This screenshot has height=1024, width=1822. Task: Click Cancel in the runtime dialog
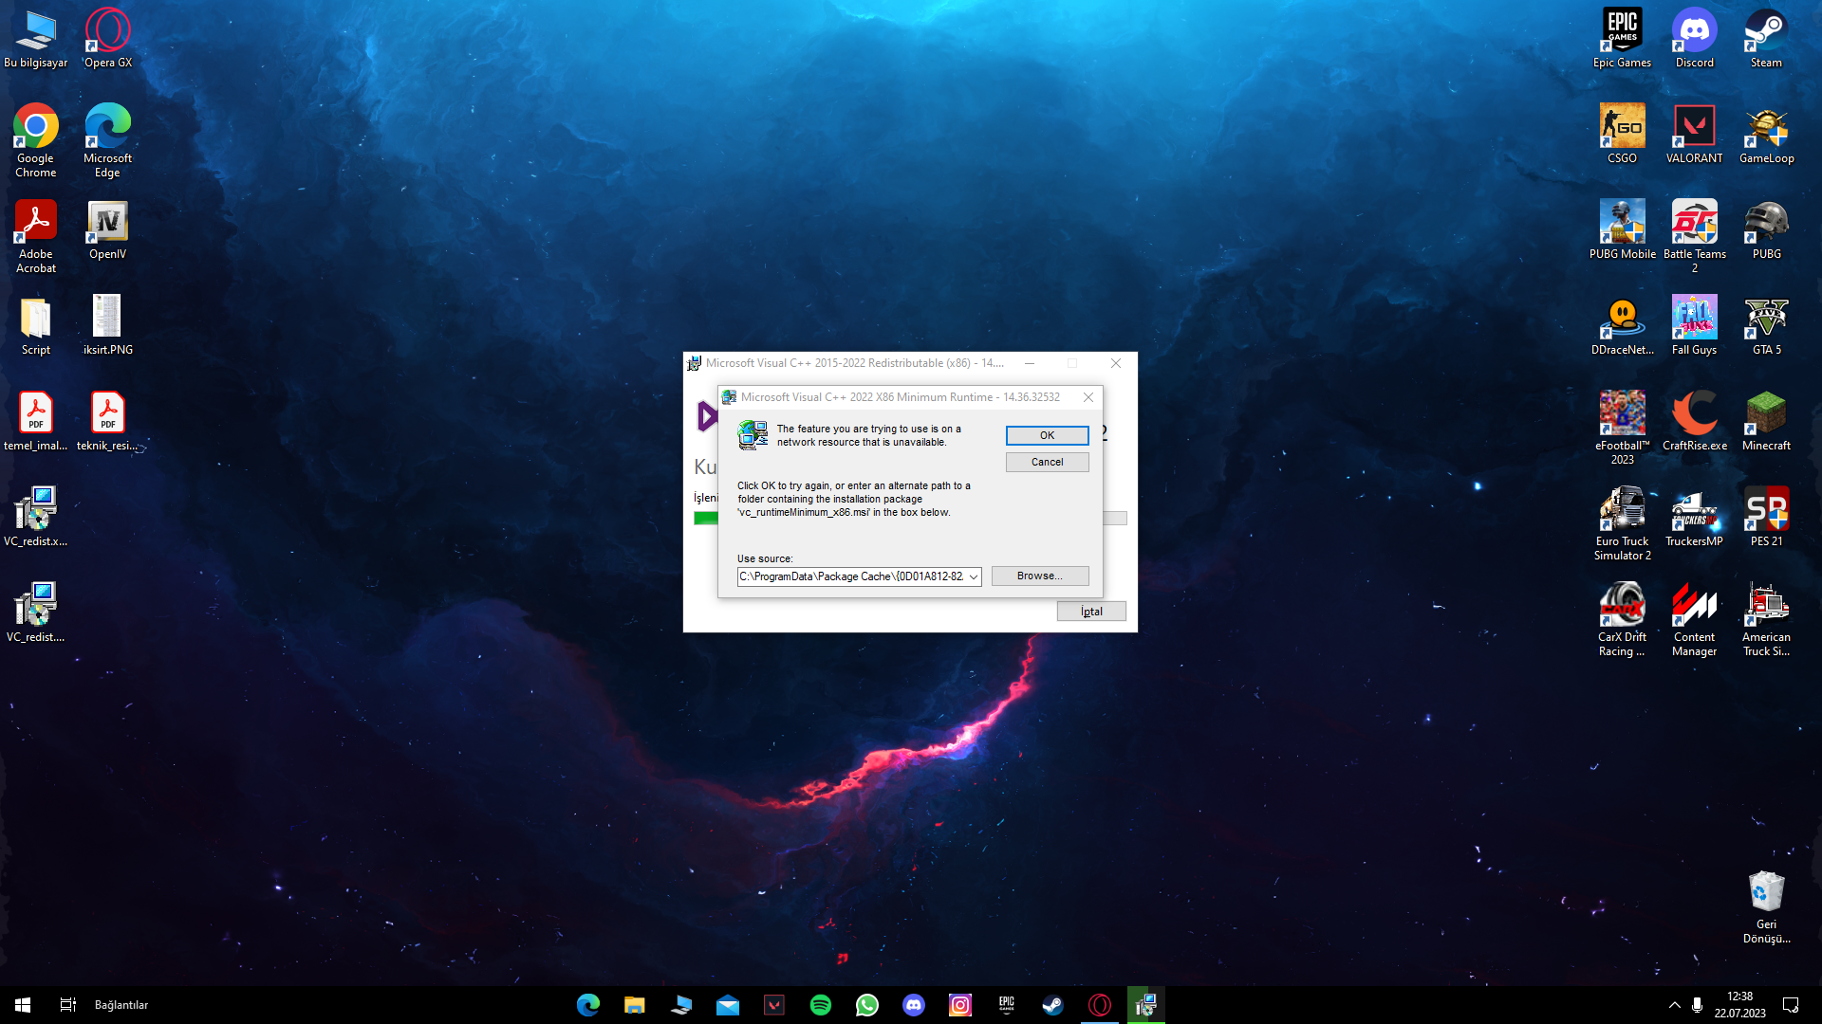[1047, 462]
